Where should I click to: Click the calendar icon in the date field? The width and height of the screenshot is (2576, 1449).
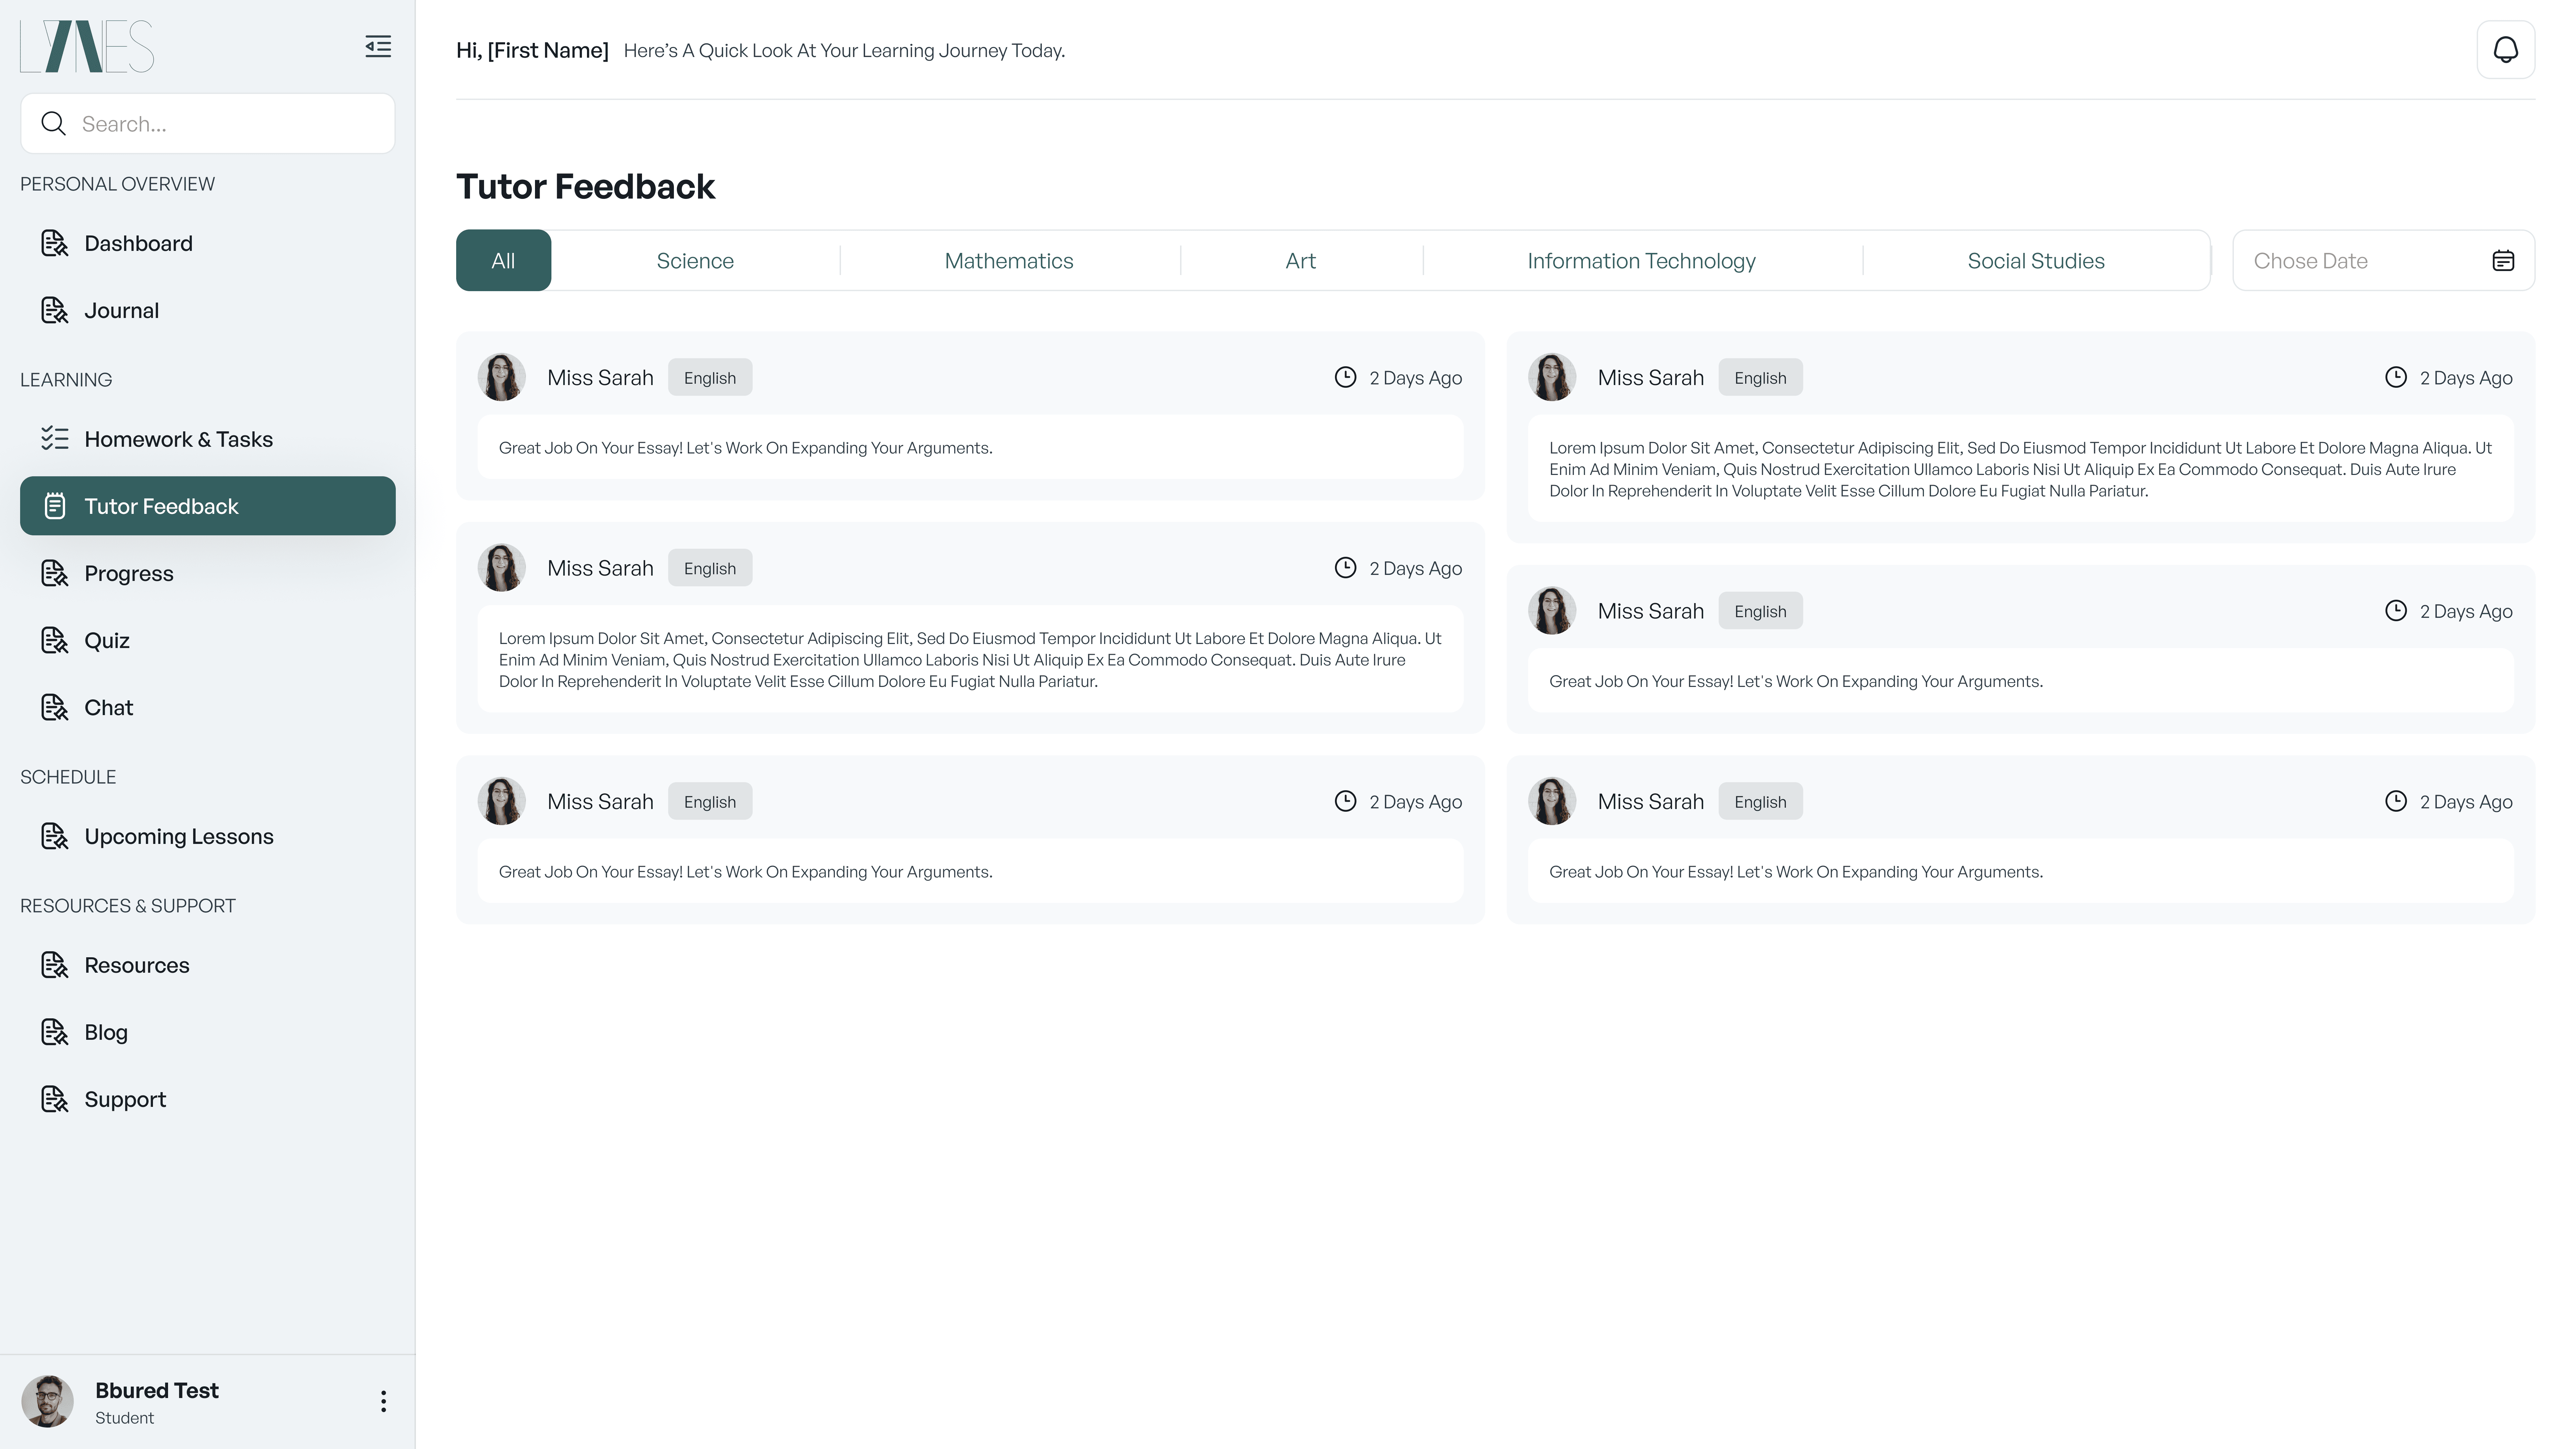2503,261
